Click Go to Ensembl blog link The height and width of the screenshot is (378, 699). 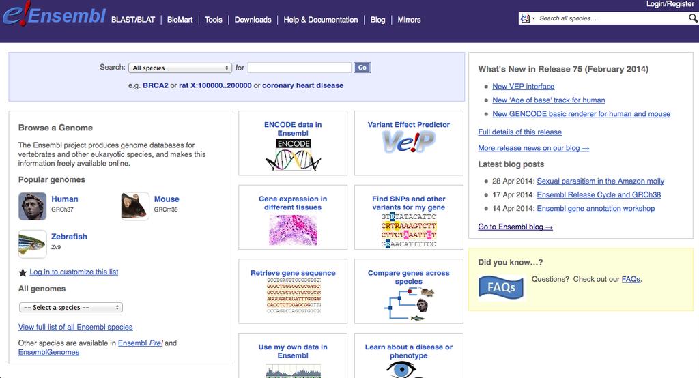pyautogui.click(x=515, y=227)
